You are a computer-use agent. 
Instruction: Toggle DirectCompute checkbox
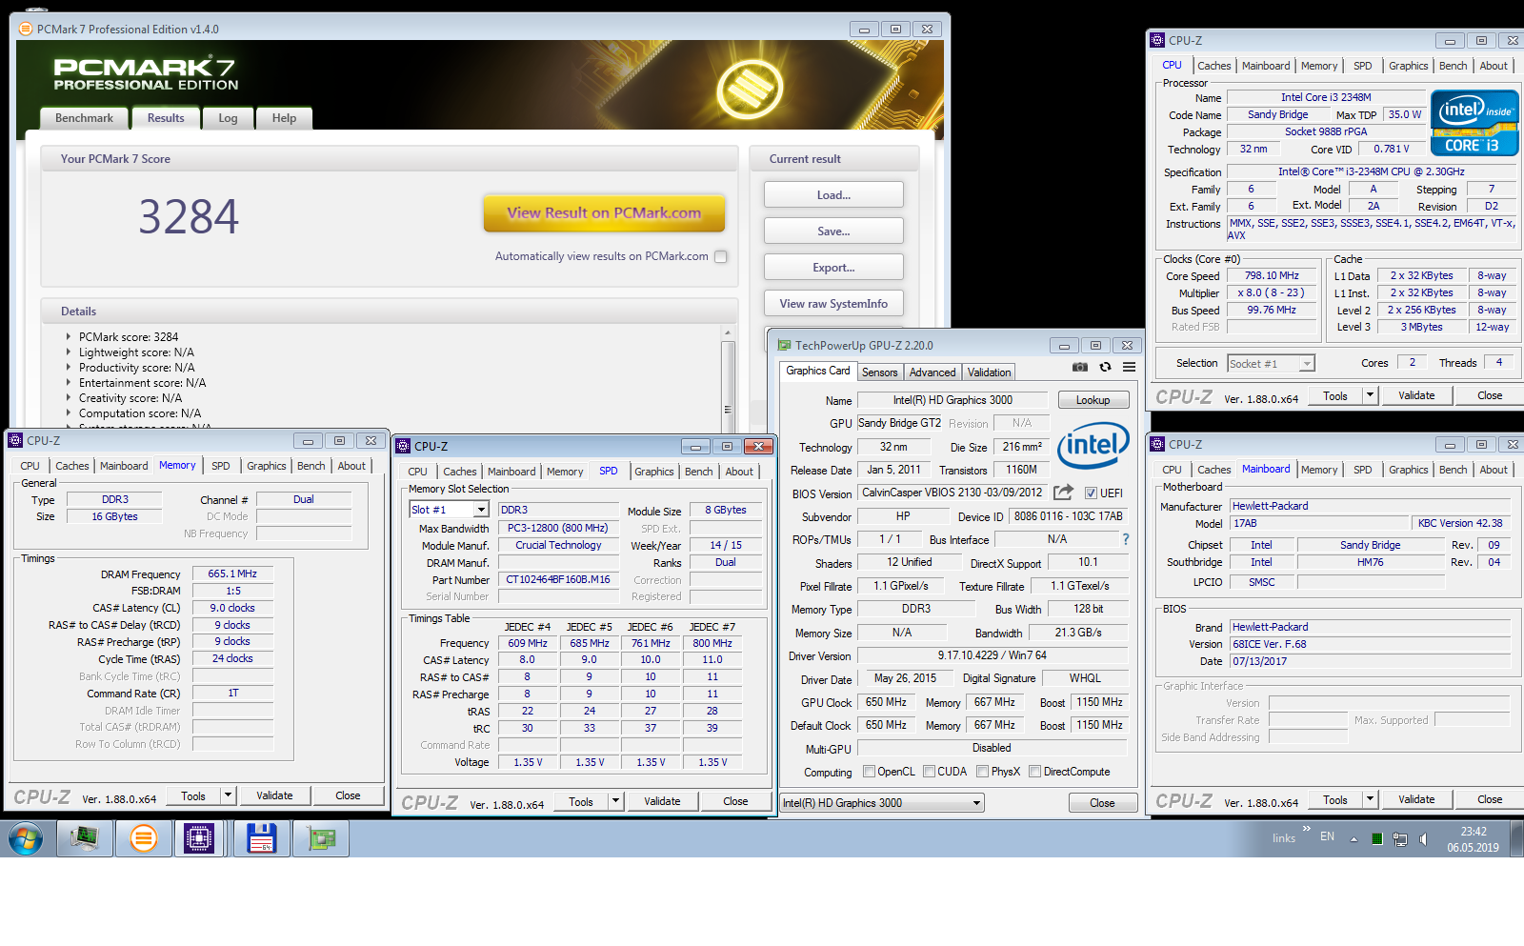1034,772
